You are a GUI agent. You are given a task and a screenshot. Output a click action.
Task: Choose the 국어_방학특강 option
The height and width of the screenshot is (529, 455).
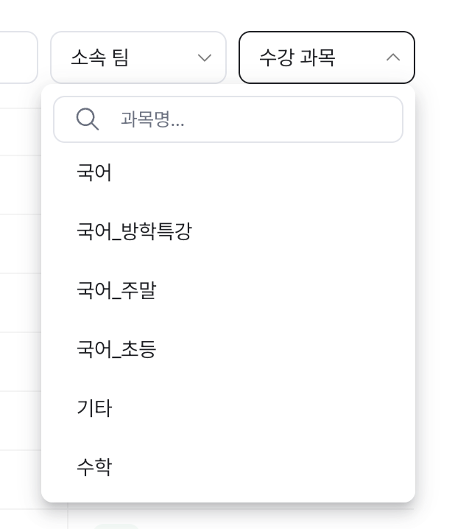click(x=228, y=231)
